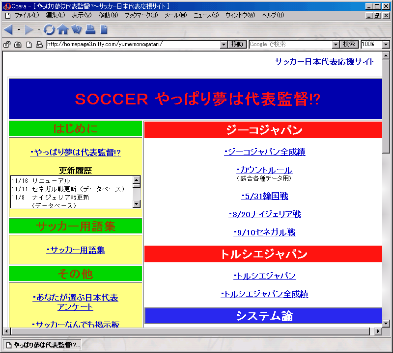Screen dimensions: 393x353
Task: Open the ・ジーコジャパン全成績 link
Action: click(265, 152)
